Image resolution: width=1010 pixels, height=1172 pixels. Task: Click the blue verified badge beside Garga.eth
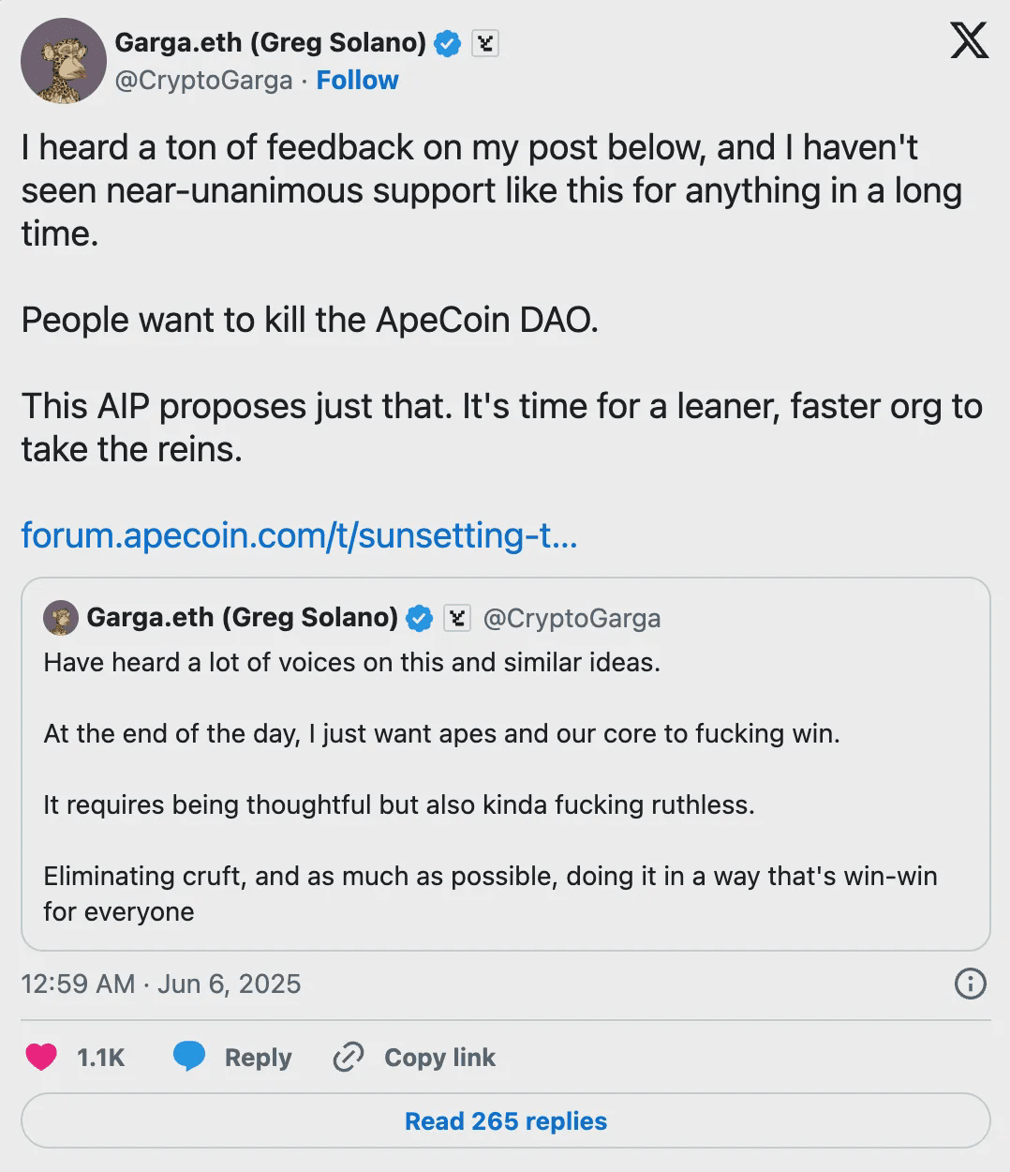tap(448, 43)
